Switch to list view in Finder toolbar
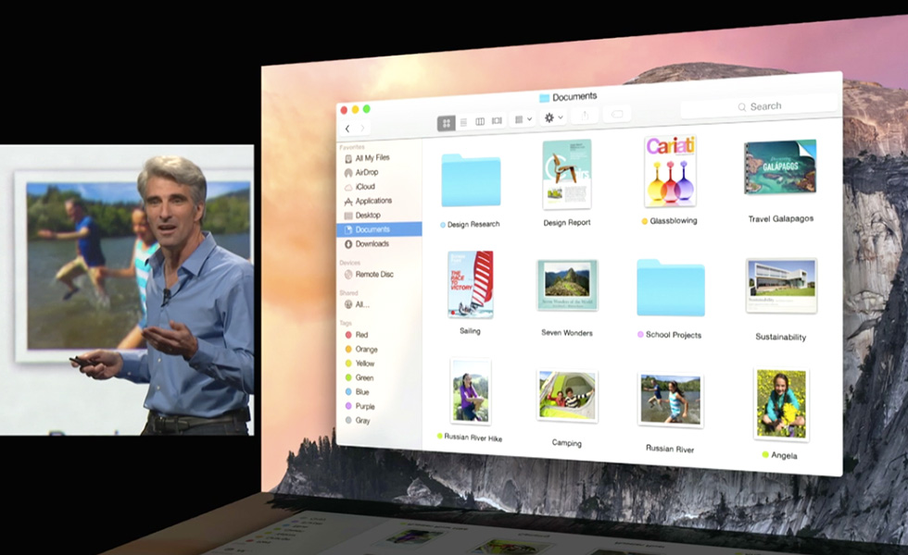This screenshot has height=555, width=908. [463, 122]
